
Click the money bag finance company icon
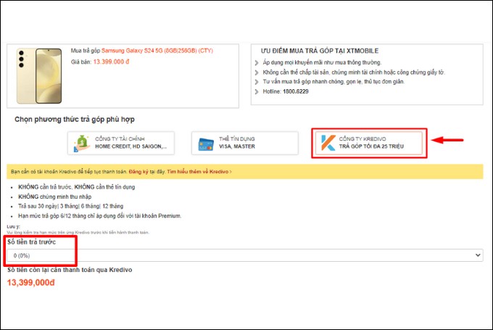(x=82, y=143)
